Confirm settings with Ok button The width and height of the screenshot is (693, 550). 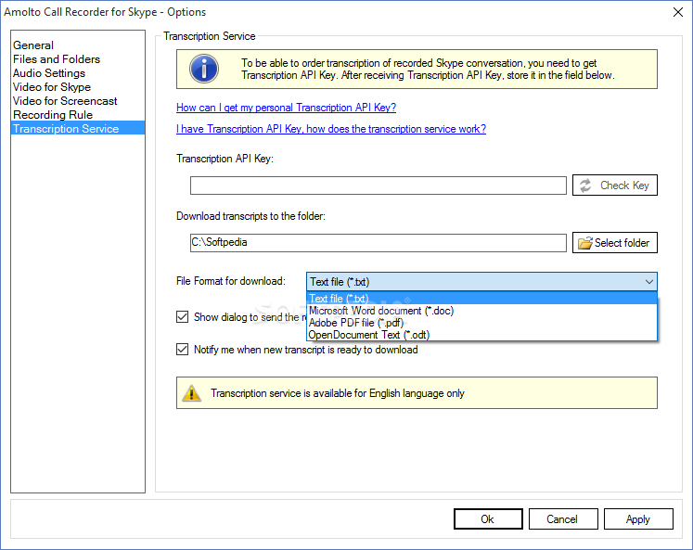click(488, 518)
